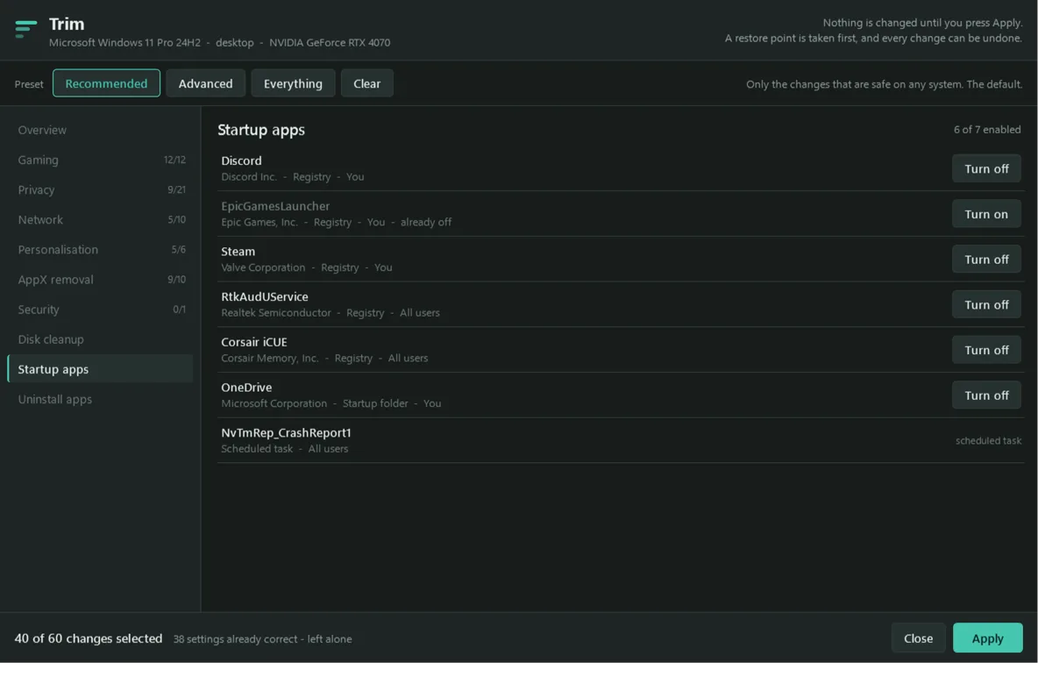Click the Network 5/10 count
Image resolution: width=1052 pixels, height=698 pixels.
point(176,219)
